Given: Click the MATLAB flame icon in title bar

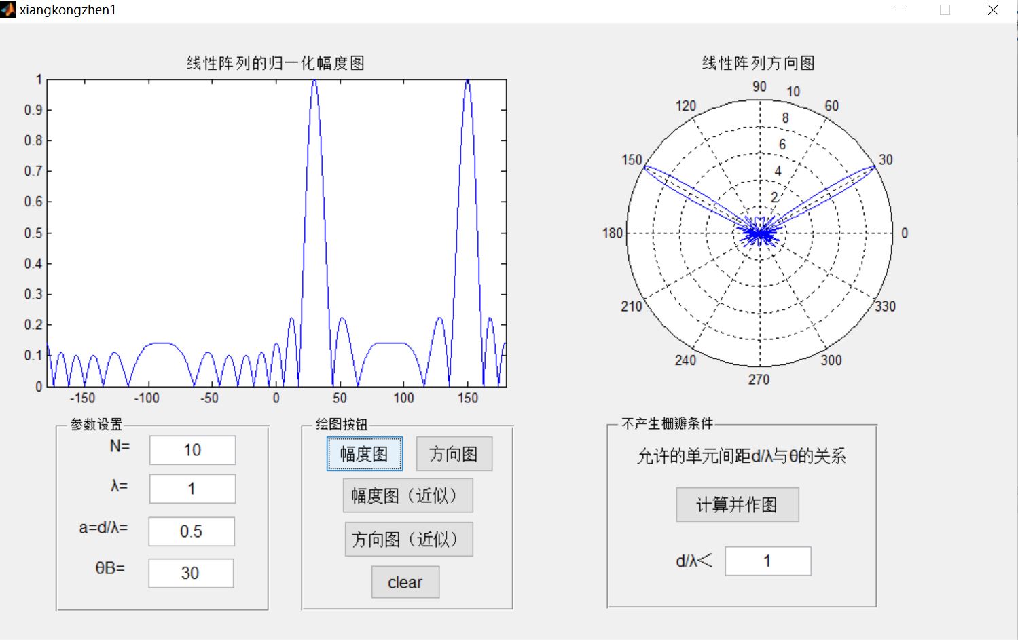Looking at the screenshot, I should 9,9.
